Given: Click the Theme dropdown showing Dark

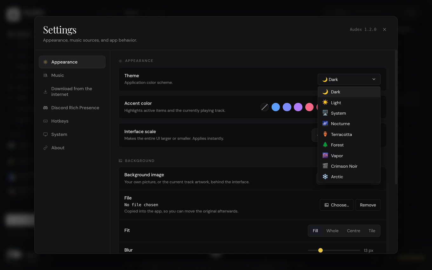Looking at the screenshot, I should (x=349, y=79).
